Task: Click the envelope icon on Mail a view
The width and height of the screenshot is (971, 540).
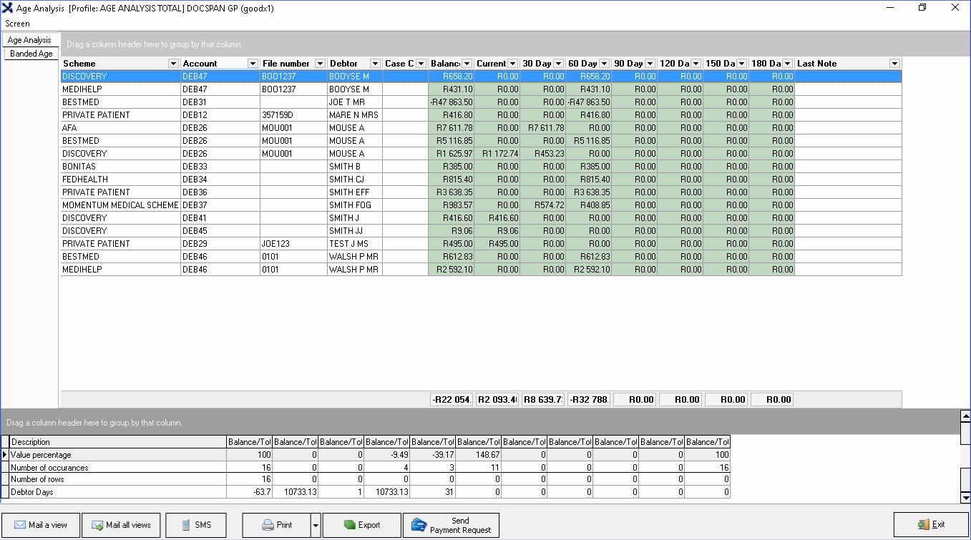Action: point(19,525)
